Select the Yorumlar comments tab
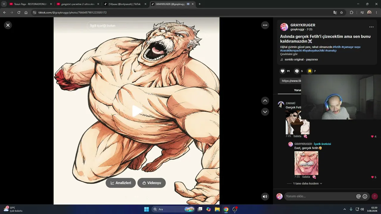 (x=298, y=90)
